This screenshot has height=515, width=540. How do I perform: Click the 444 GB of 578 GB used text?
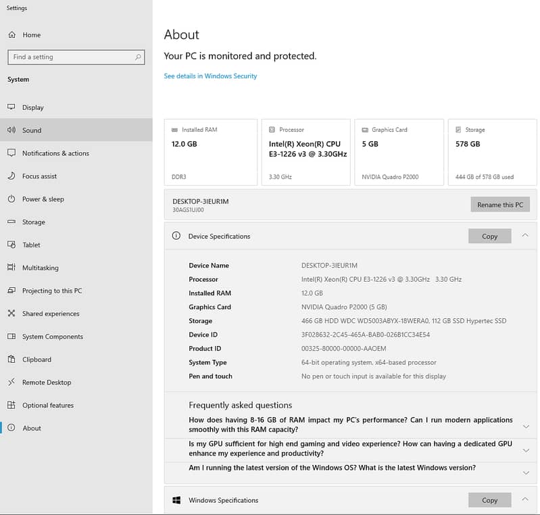tap(485, 176)
